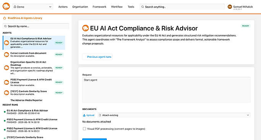Click the RiskRhino AI Agents Library icon
The height and width of the screenshot is (140, 261).
pos(5,18)
